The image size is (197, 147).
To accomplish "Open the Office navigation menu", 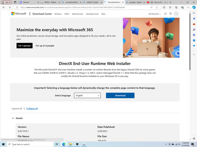I will pyautogui.click(x=67, y=14).
